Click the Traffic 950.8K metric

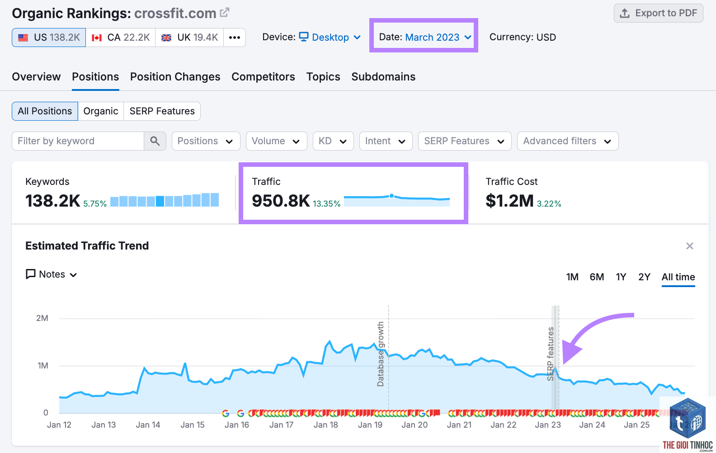281,201
